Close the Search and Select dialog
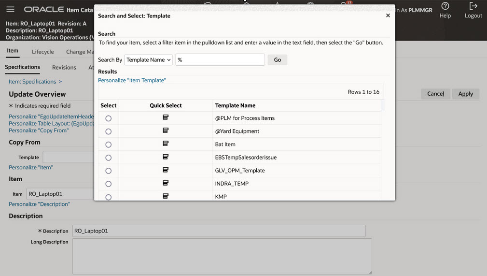Screen dimensions: 487x276 pos(388,16)
